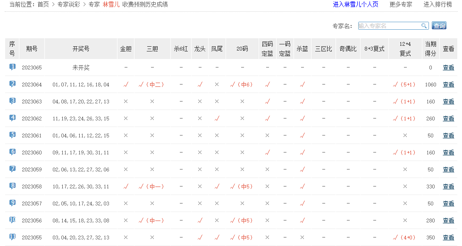Screen dimensions: 462x246
Task: Click the number 6 row badge icon
Action: point(12,152)
